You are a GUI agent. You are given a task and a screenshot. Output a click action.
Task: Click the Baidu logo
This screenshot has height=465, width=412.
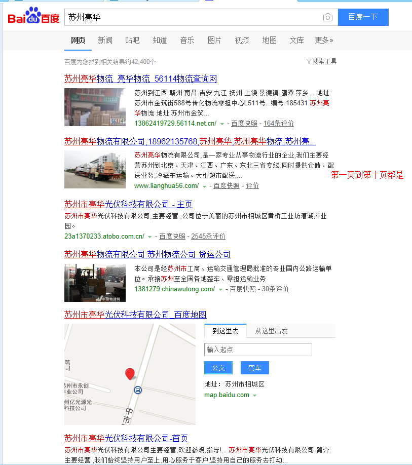pos(33,16)
